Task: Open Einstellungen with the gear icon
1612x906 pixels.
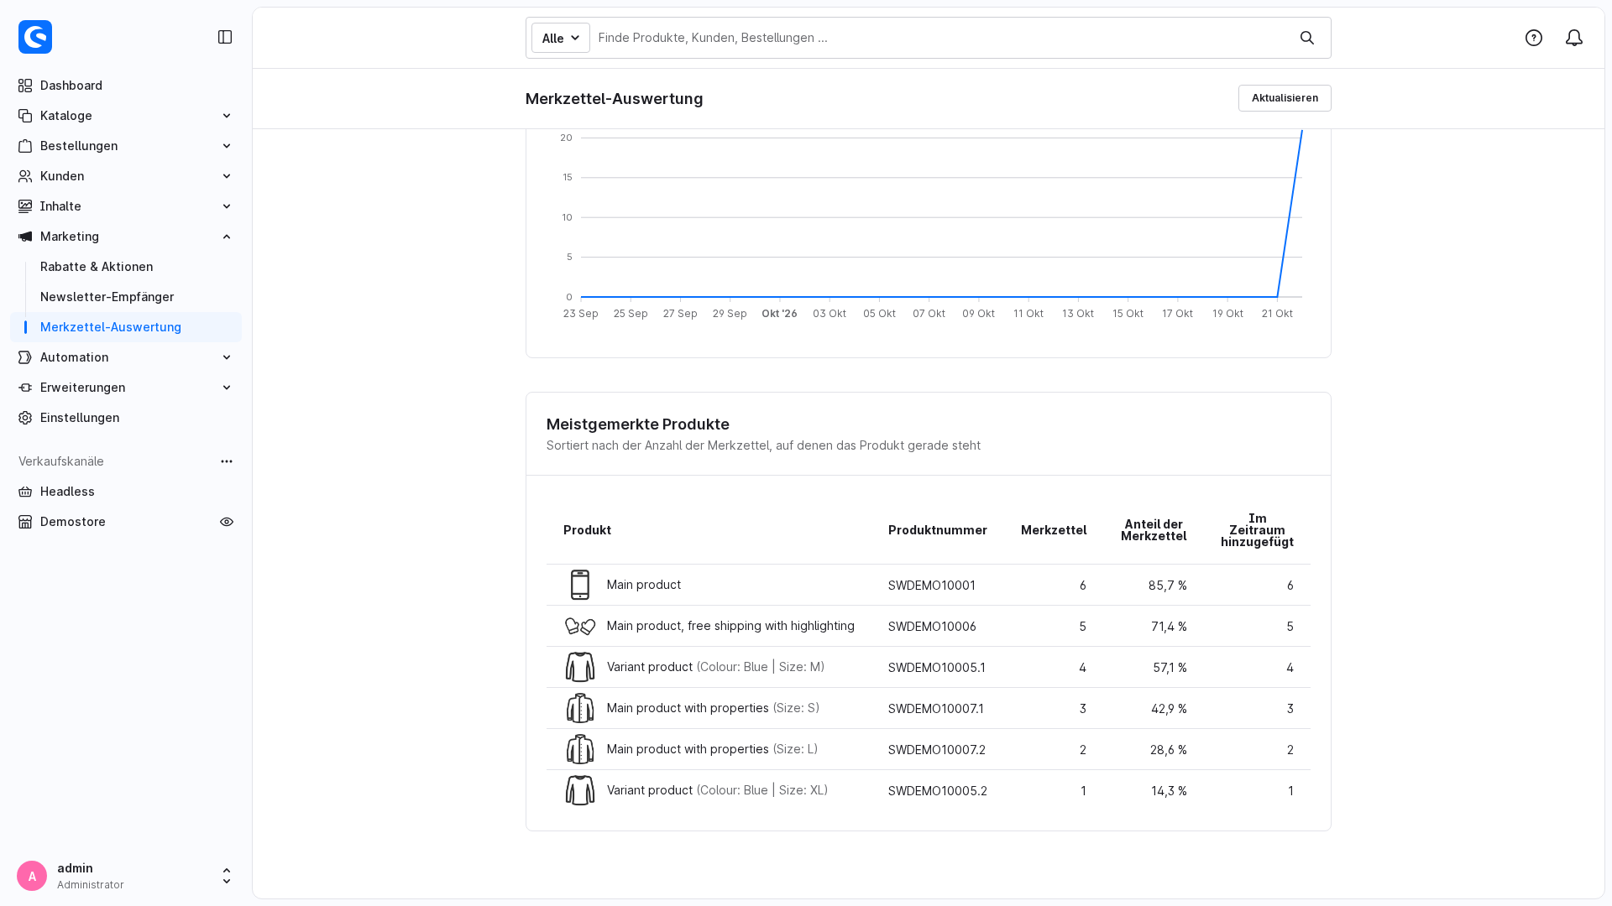Action: click(25, 418)
